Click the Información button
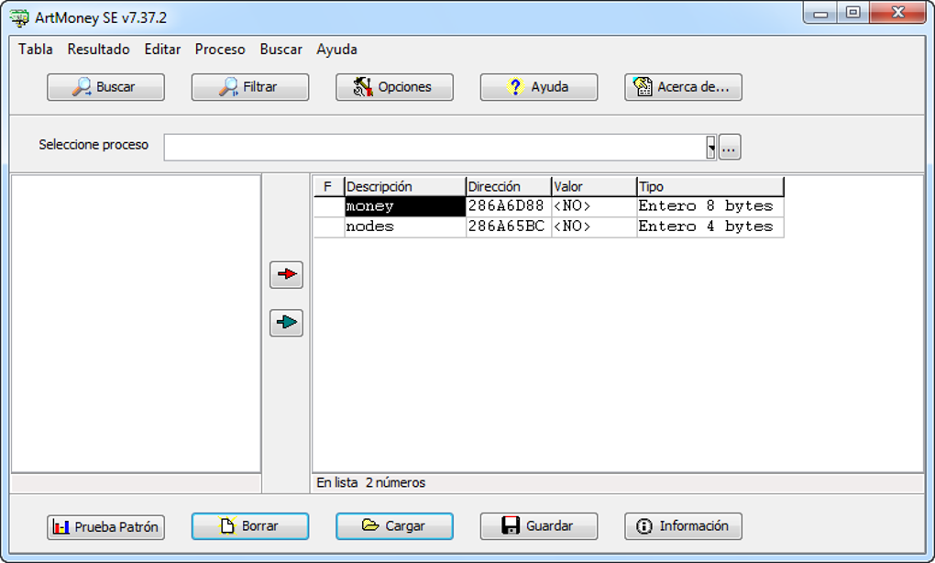This screenshot has width=935, height=563. 683,526
